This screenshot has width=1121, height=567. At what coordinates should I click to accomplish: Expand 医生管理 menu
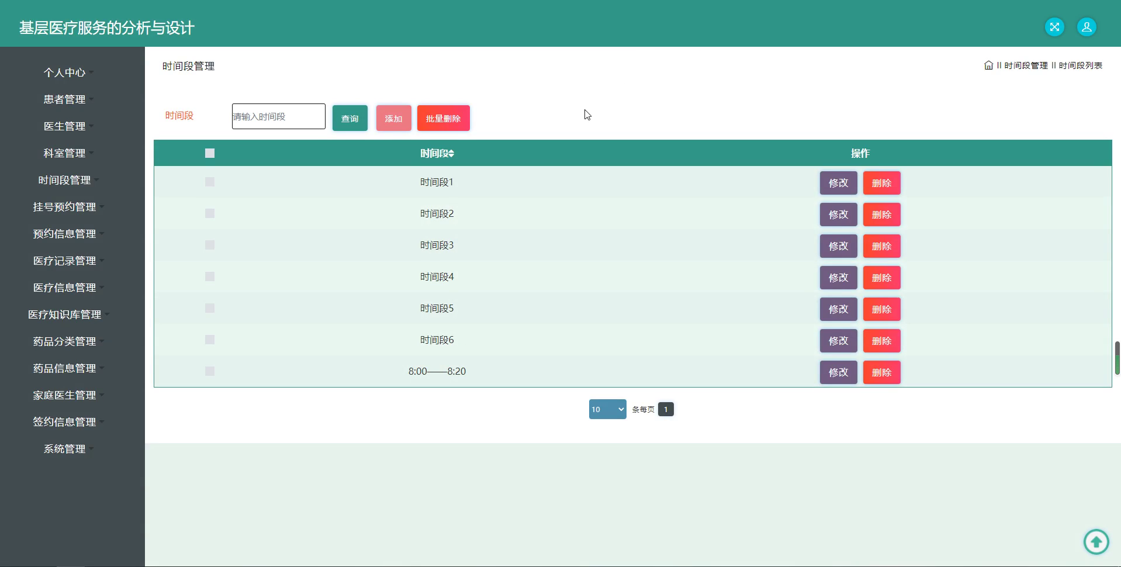point(68,126)
